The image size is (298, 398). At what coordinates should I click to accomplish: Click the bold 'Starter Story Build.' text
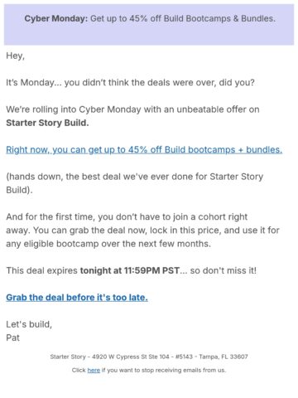pos(47,123)
